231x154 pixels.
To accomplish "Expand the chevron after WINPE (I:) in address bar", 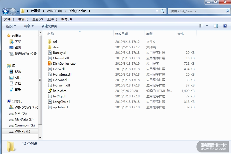I will coord(65,11).
